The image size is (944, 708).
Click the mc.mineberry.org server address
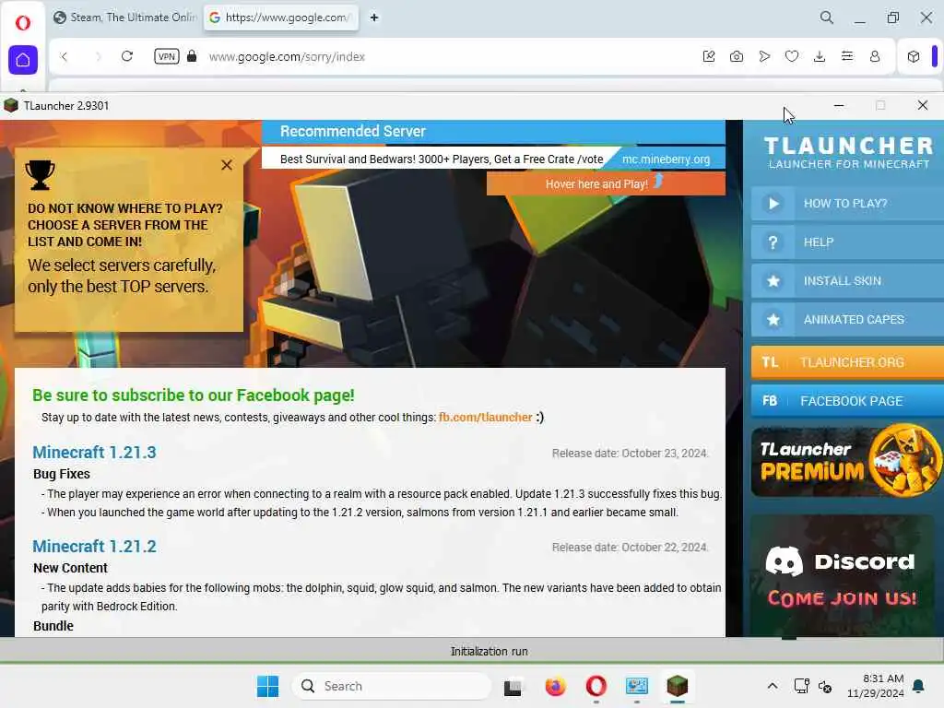click(666, 159)
